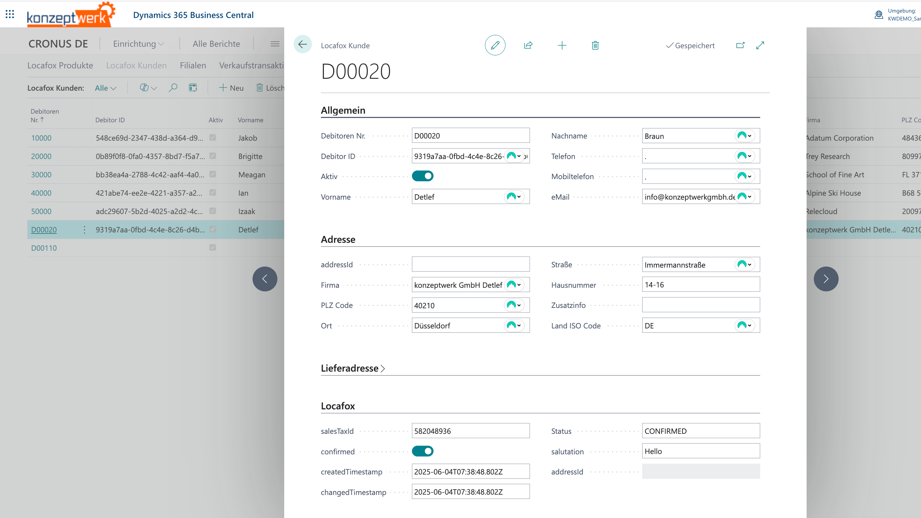The image size is (921, 518).
Task: Open record in new window icon
Action: (740, 45)
